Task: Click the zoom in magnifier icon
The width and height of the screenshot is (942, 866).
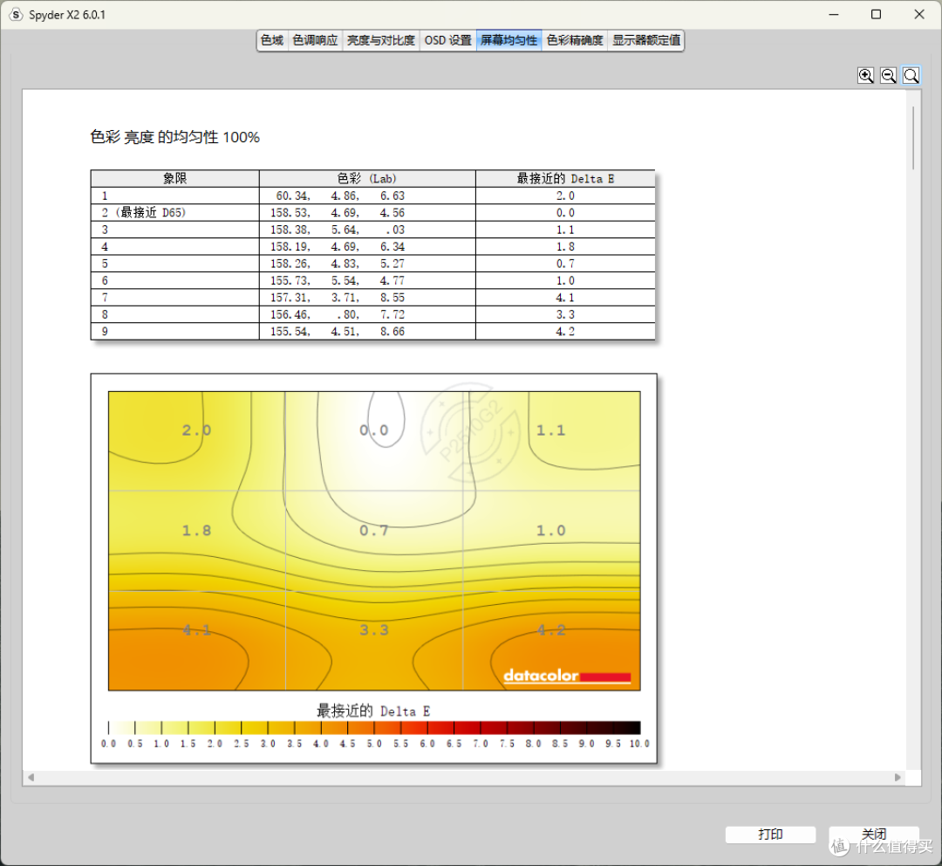Action: pos(866,75)
